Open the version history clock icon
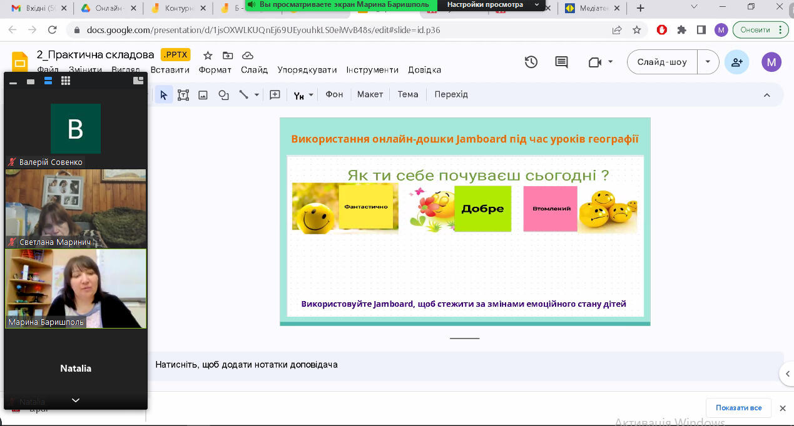 [x=531, y=62]
